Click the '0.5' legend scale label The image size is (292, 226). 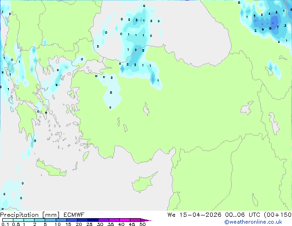16,224
